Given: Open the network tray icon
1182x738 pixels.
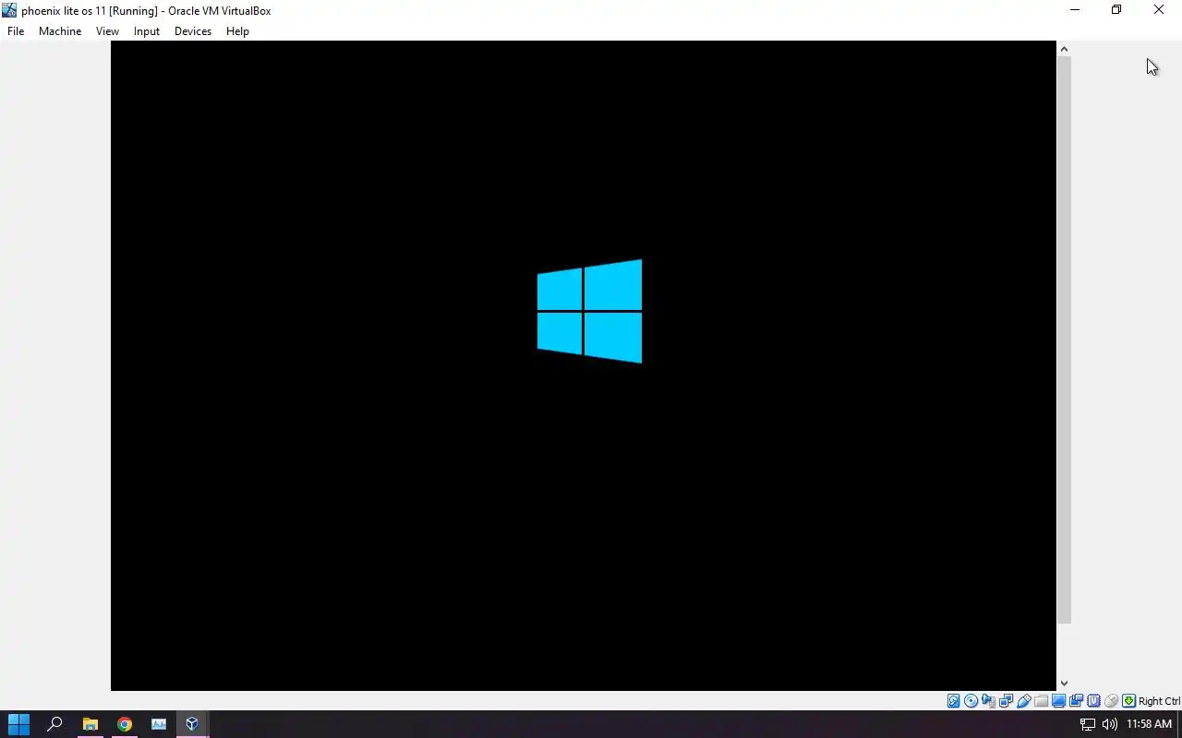Looking at the screenshot, I should [1088, 724].
